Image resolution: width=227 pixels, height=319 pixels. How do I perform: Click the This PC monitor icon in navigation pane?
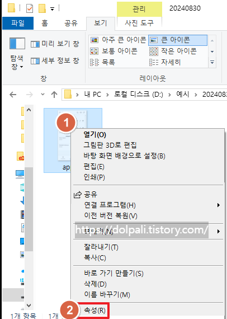pos(20,174)
